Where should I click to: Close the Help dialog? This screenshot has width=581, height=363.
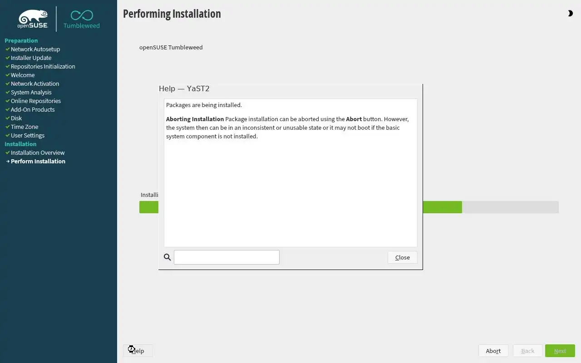point(402,257)
